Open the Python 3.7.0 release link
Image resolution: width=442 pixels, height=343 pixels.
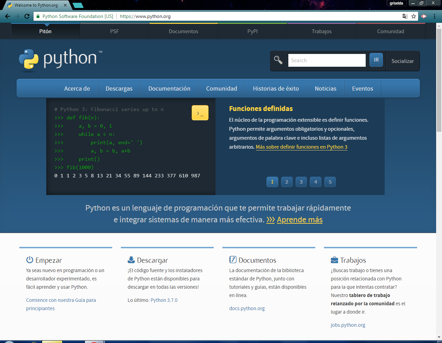[164, 300]
